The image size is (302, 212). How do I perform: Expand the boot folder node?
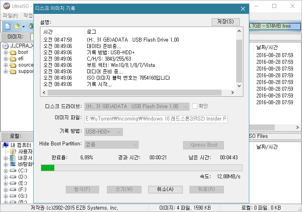(6, 52)
